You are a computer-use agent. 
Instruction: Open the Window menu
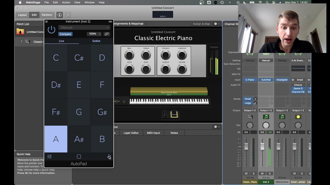click(x=89, y=2)
